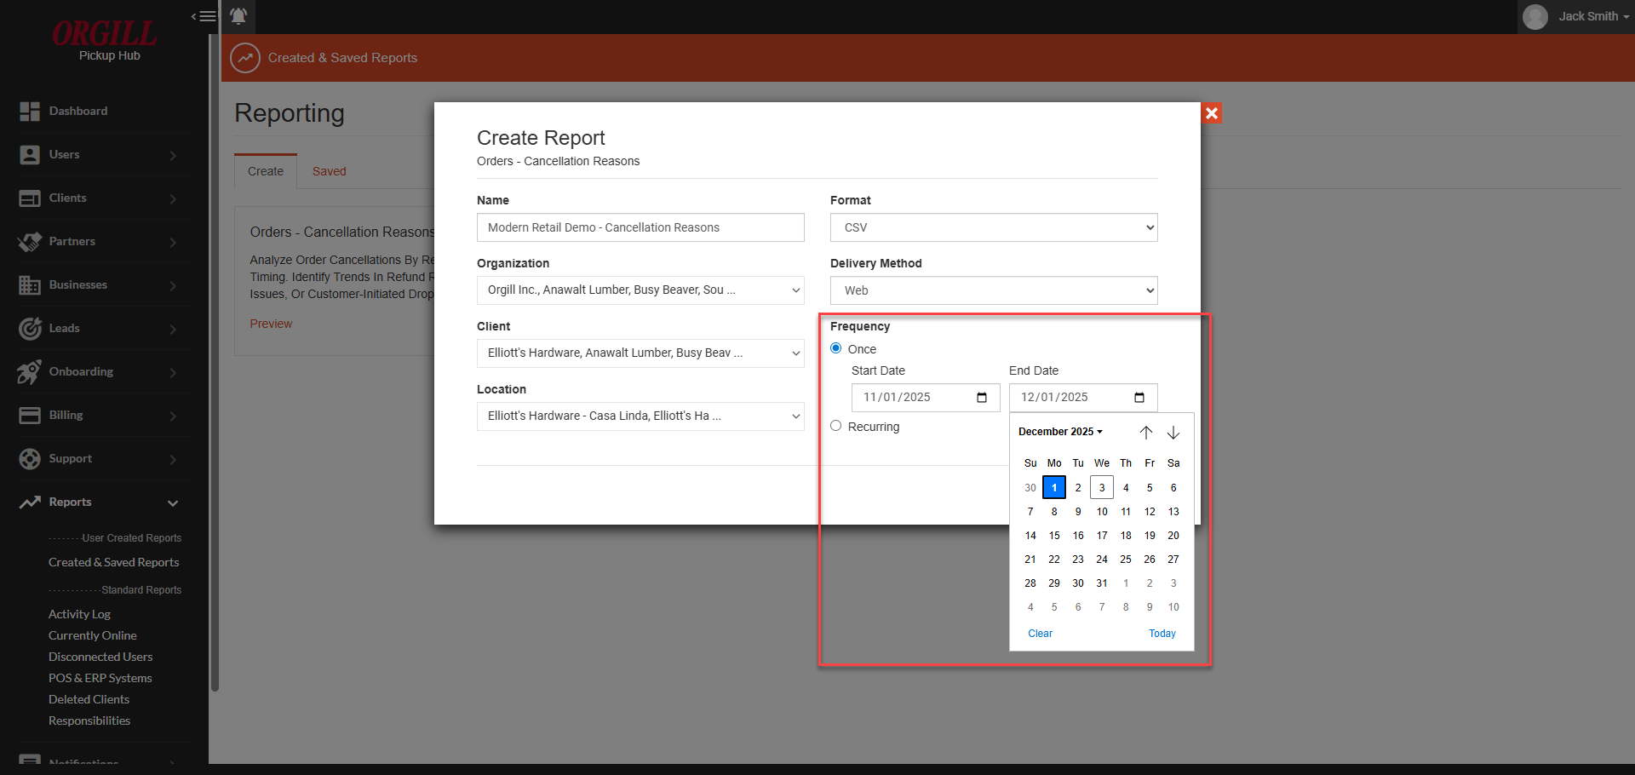Close the Create Report dialog

click(1212, 113)
